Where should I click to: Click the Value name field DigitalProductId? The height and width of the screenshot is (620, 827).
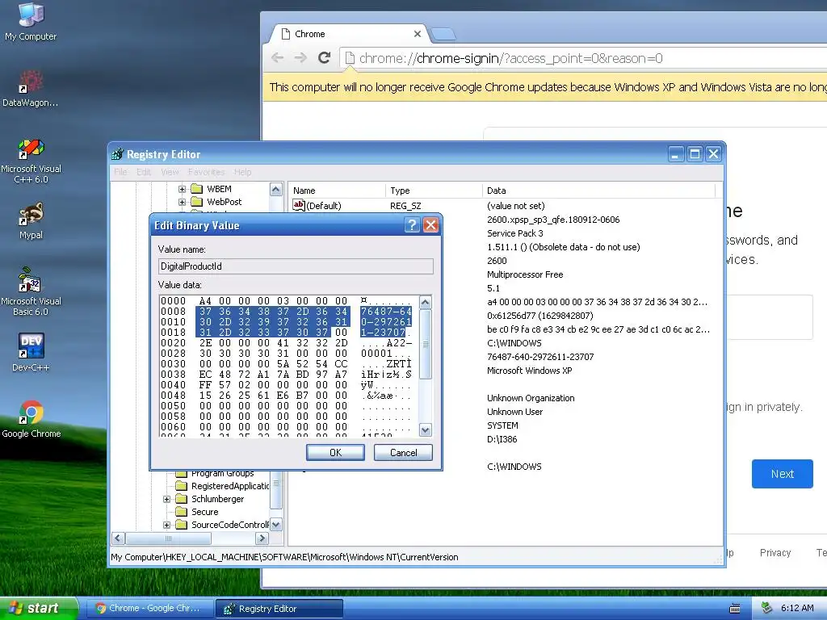coord(296,266)
